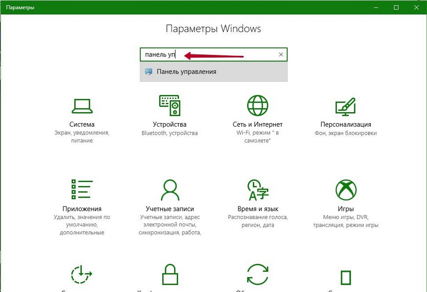Click the Распознавание голоса, регион, дата description
The width and height of the screenshot is (427, 292).
coord(258,221)
